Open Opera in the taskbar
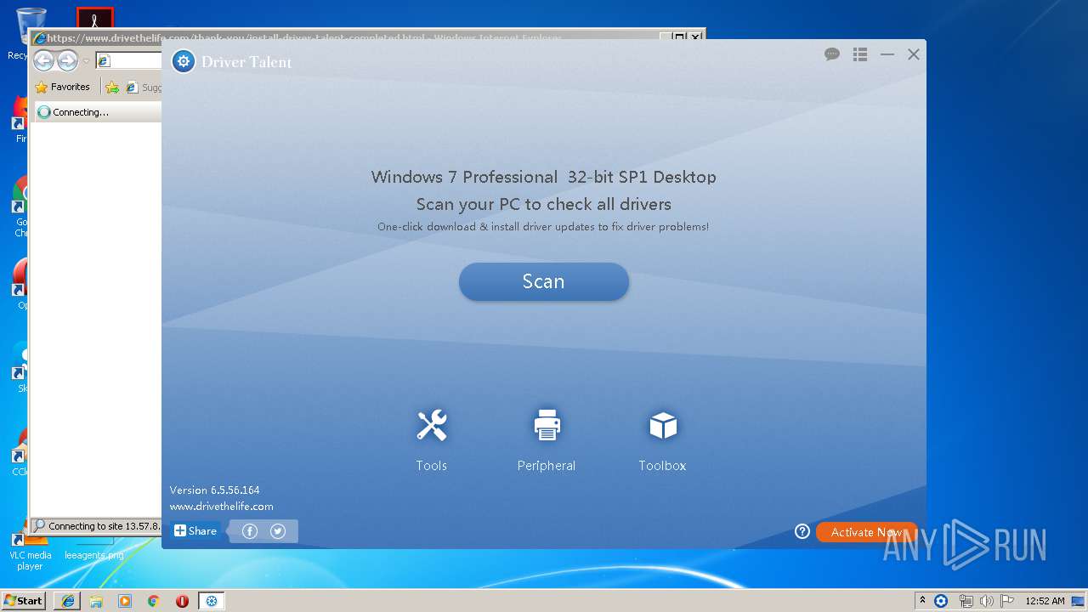 coord(182,601)
